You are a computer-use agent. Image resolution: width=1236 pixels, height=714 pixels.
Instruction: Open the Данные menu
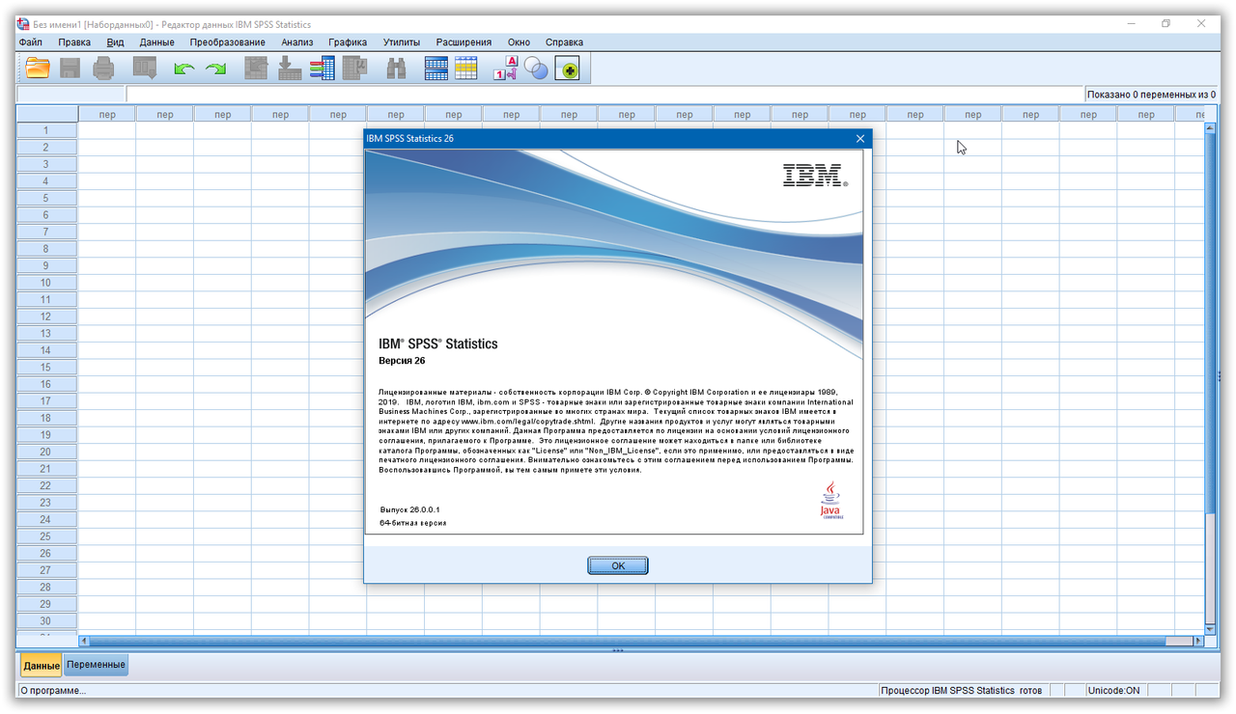pos(156,42)
